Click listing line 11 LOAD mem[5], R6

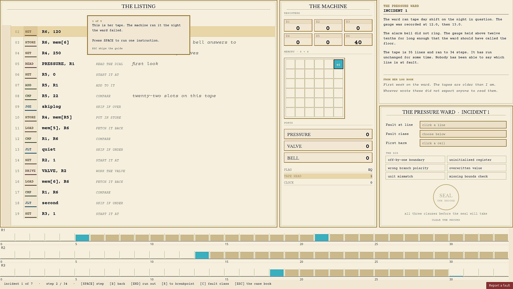[143, 128]
